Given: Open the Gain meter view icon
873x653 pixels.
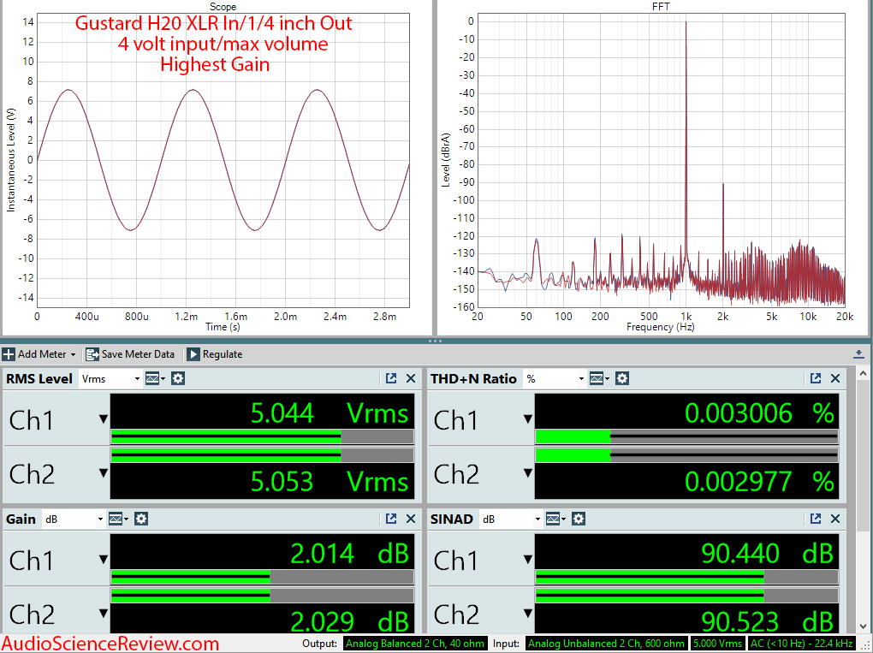Looking at the screenshot, I should pyautogui.click(x=118, y=519).
